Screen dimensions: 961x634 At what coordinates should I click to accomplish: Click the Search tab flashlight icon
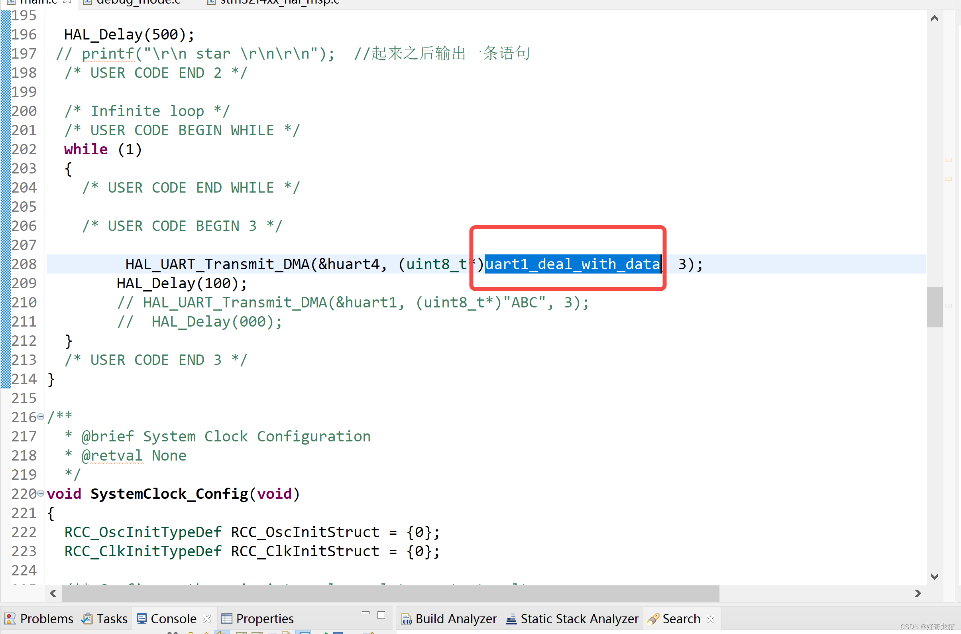pyautogui.click(x=653, y=618)
